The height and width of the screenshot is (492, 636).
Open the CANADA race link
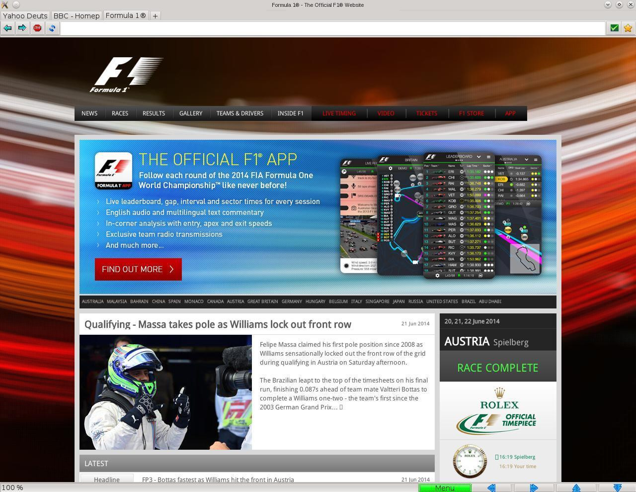pyautogui.click(x=215, y=301)
